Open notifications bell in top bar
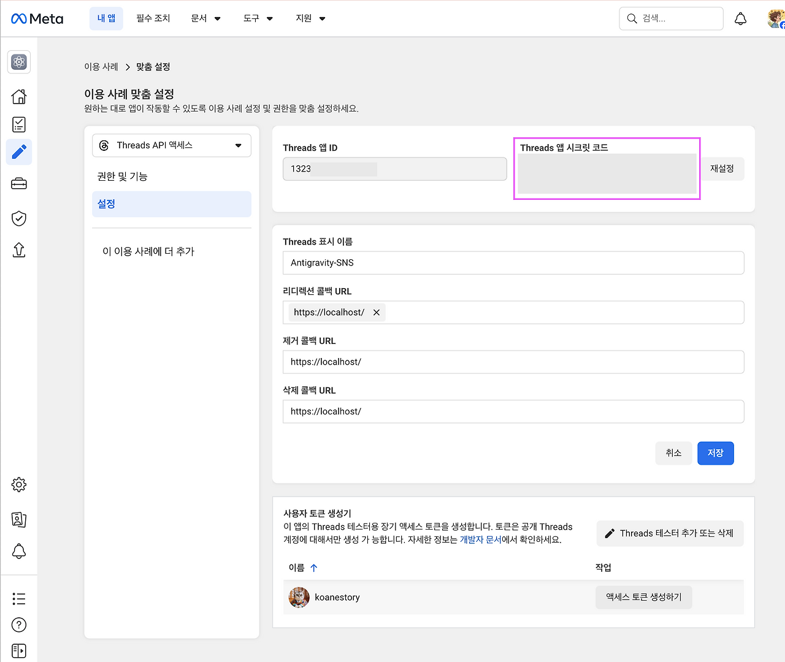Image resolution: width=785 pixels, height=662 pixels. point(741,19)
